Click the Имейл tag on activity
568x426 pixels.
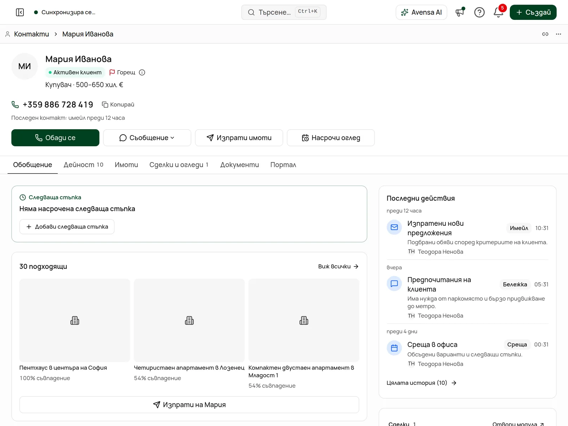519,228
